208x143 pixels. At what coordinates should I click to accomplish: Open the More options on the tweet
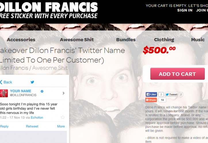click(x=61, y=126)
